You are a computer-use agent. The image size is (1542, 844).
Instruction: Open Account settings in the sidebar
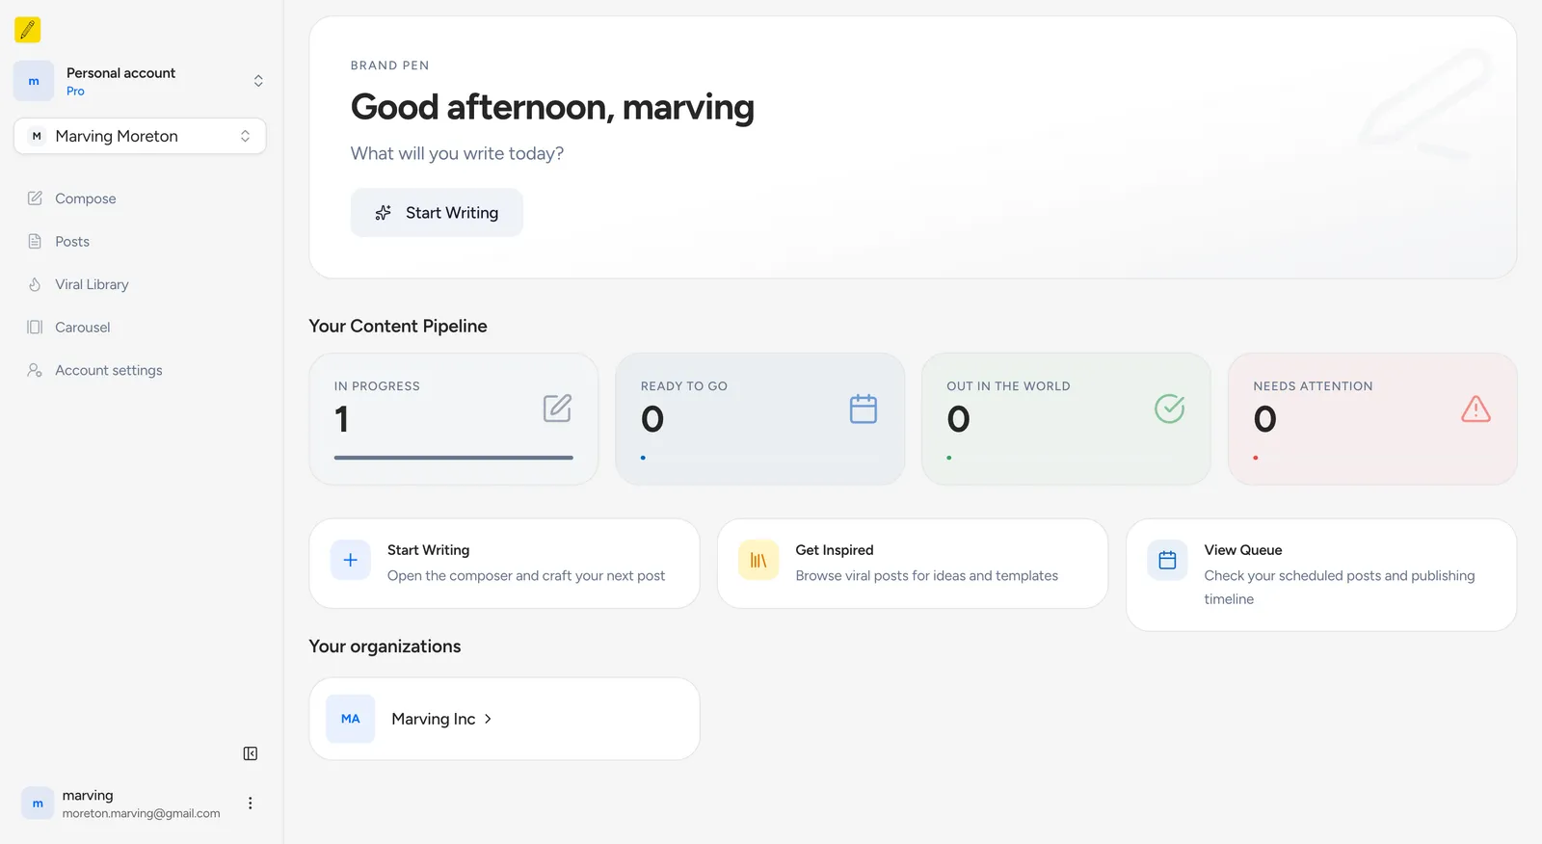(x=108, y=370)
